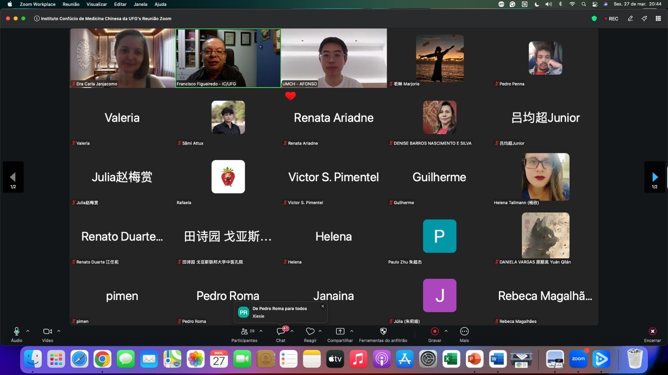668x375 pixels.
Task: Click the Compartilhar screen share icon
Action: point(340,332)
